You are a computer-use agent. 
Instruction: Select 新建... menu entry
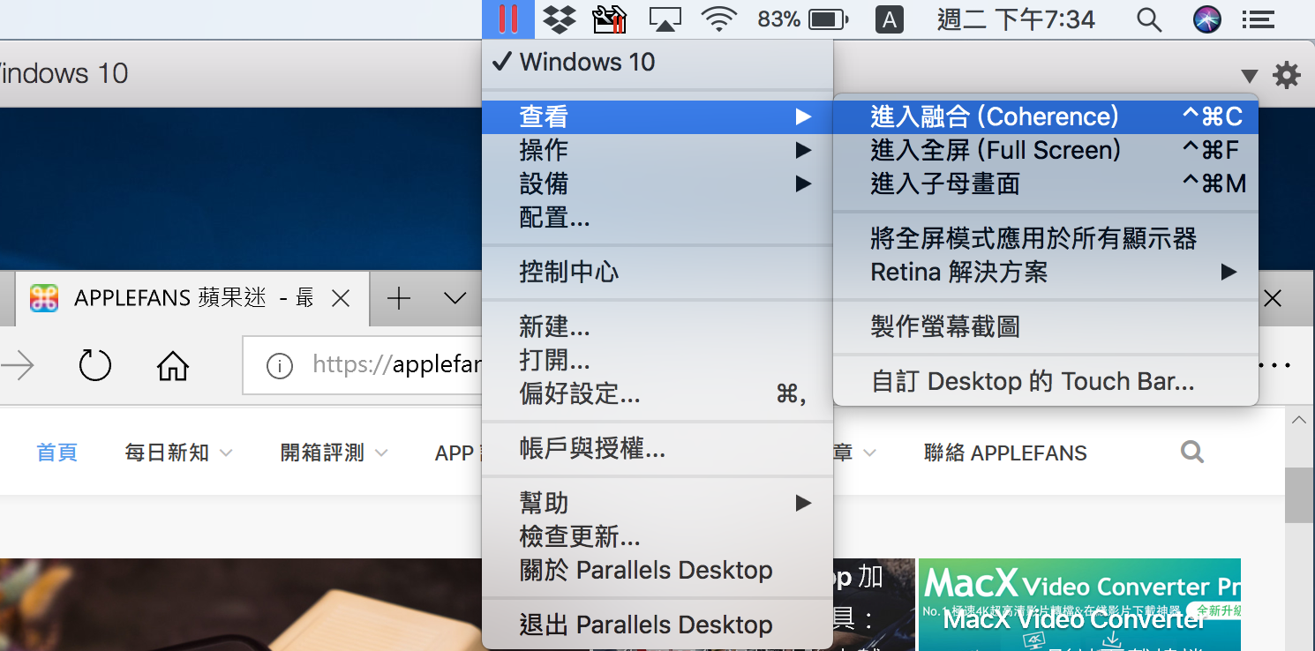coord(657,326)
